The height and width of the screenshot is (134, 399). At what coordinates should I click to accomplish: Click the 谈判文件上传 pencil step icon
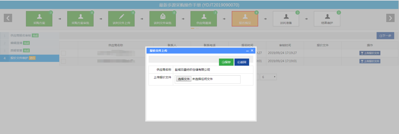click(121, 19)
